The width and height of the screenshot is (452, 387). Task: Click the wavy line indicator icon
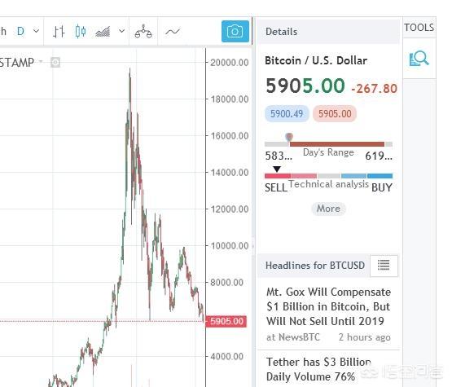click(x=173, y=32)
